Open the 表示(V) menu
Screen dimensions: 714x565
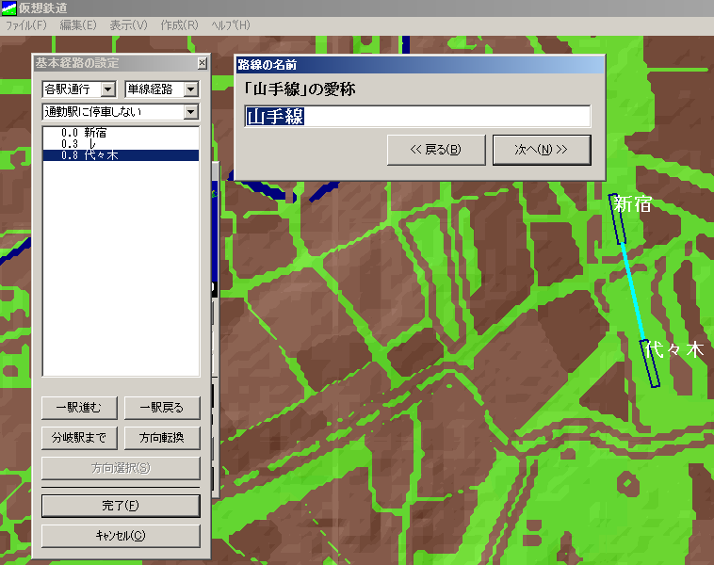128,25
